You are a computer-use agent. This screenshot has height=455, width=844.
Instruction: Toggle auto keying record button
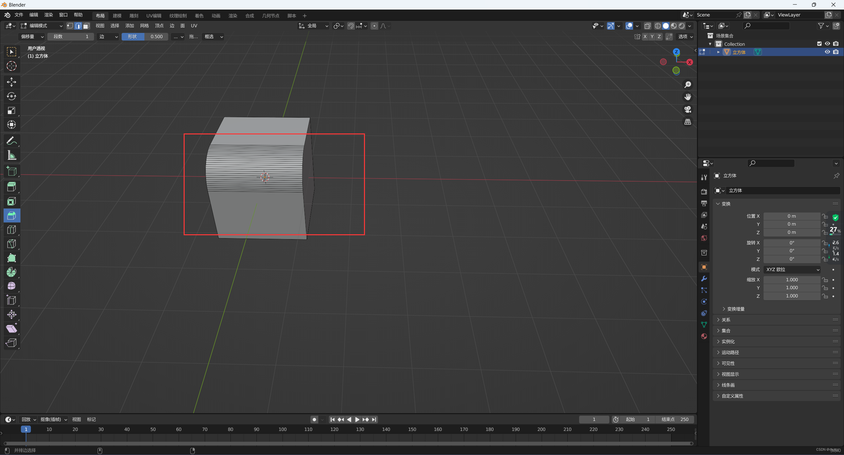(314, 419)
